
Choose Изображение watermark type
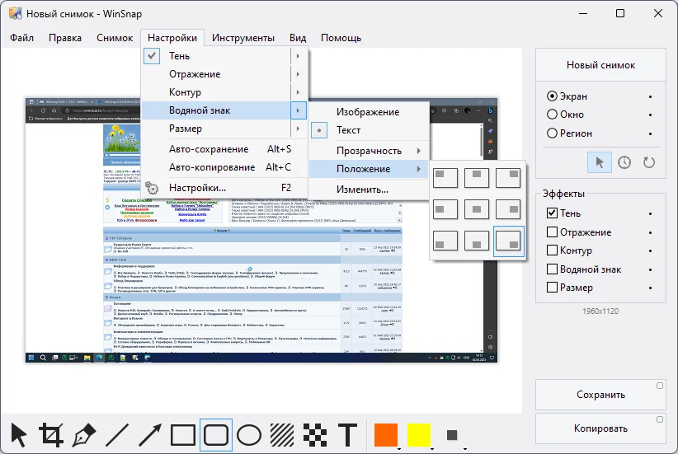pos(370,112)
